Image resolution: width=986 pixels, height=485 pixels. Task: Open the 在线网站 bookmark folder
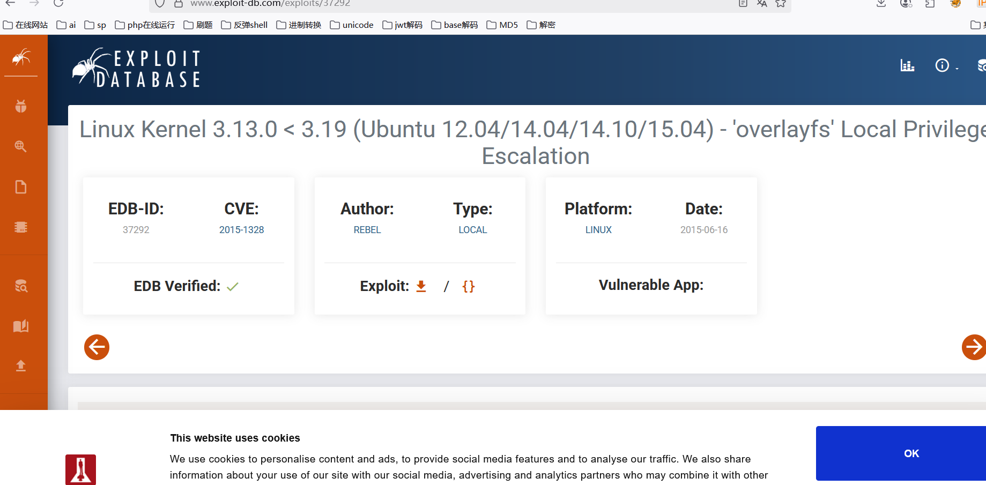[x=25, y=25]
